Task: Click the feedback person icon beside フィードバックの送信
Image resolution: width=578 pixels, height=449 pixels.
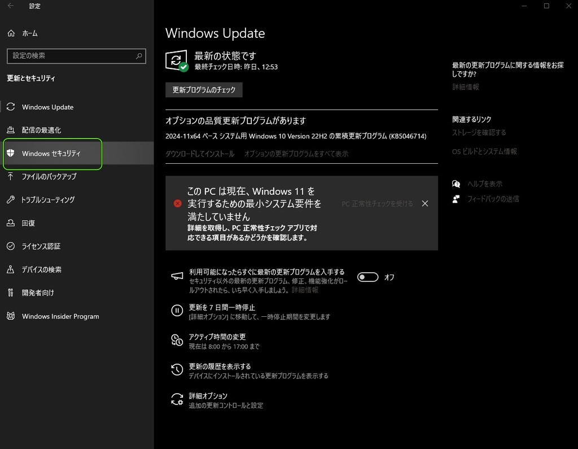Action: 456,199
